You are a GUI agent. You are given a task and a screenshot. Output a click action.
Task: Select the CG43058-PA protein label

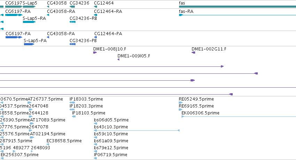(61, 34)
